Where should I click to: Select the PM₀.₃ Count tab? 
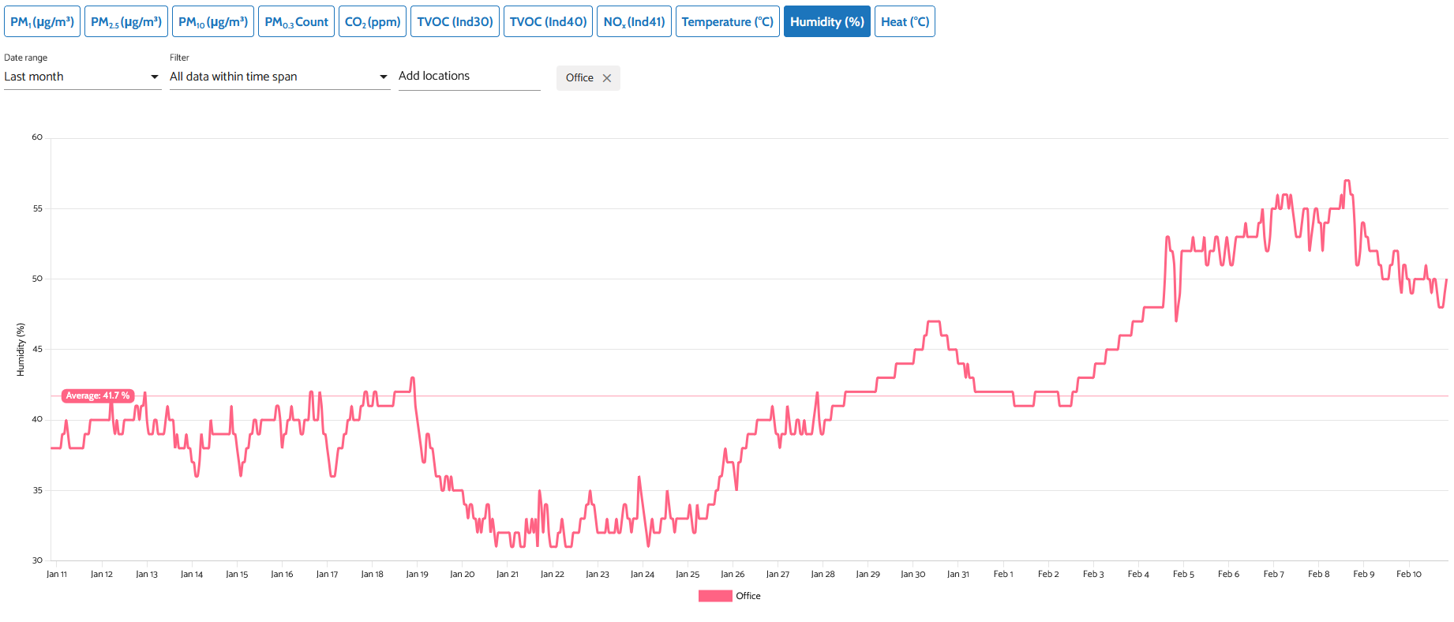[x=296, y=22]
